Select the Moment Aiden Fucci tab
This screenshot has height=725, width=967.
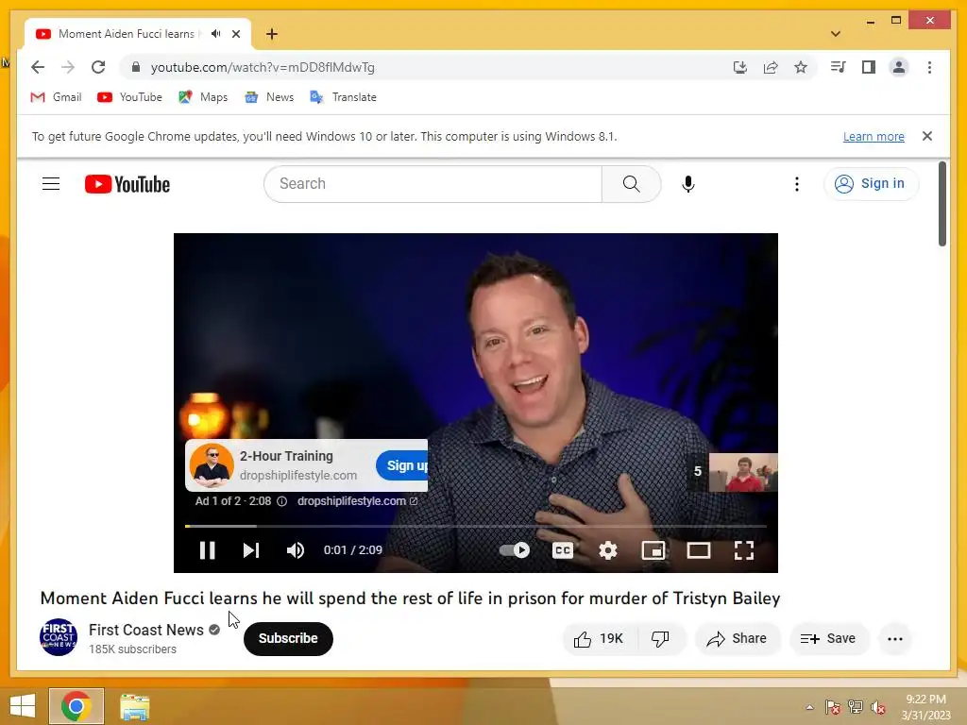[127, 34]
